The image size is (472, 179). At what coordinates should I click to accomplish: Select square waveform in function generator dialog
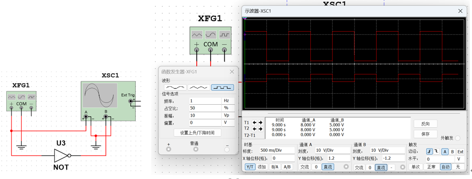click(222, 88)
